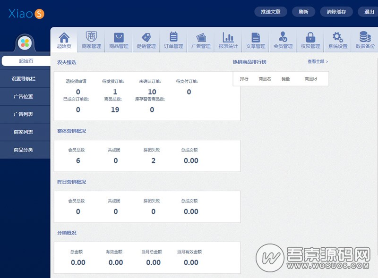Select the 订单管理 clipboard icon

[173, 37]
